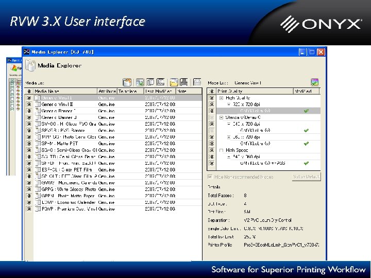Image resolution: width=371 pixels, height=278 pixels.
Task: Click the yellow open folder toolbar icon
Action: click(174, 82)
